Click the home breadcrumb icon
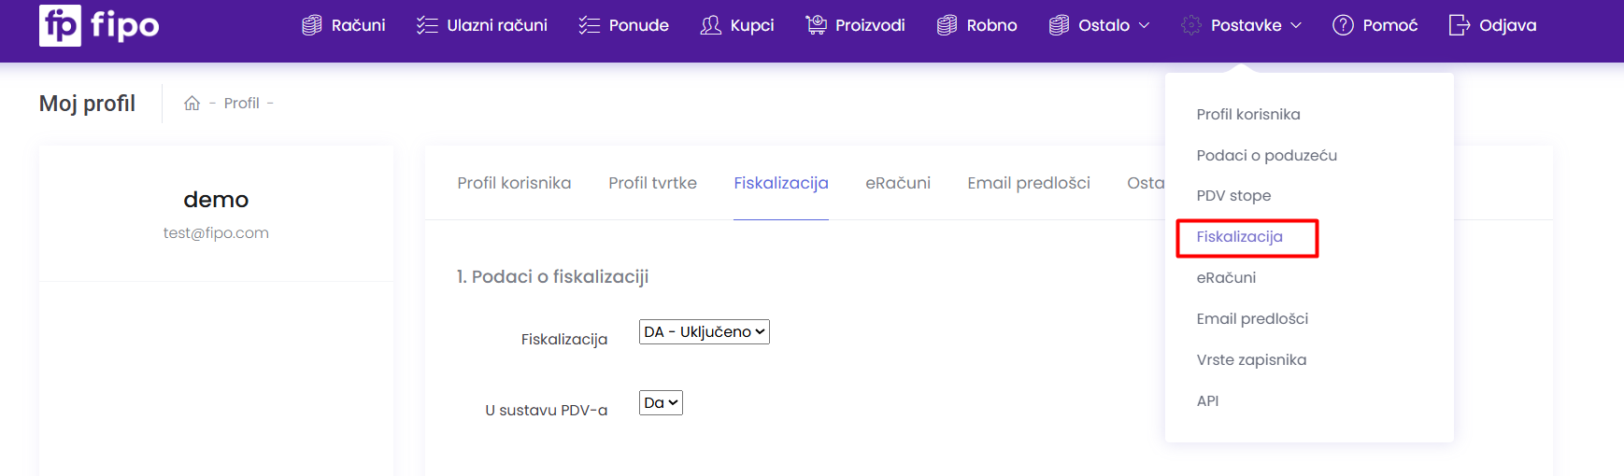1624x476 pixels. point(192,103)
